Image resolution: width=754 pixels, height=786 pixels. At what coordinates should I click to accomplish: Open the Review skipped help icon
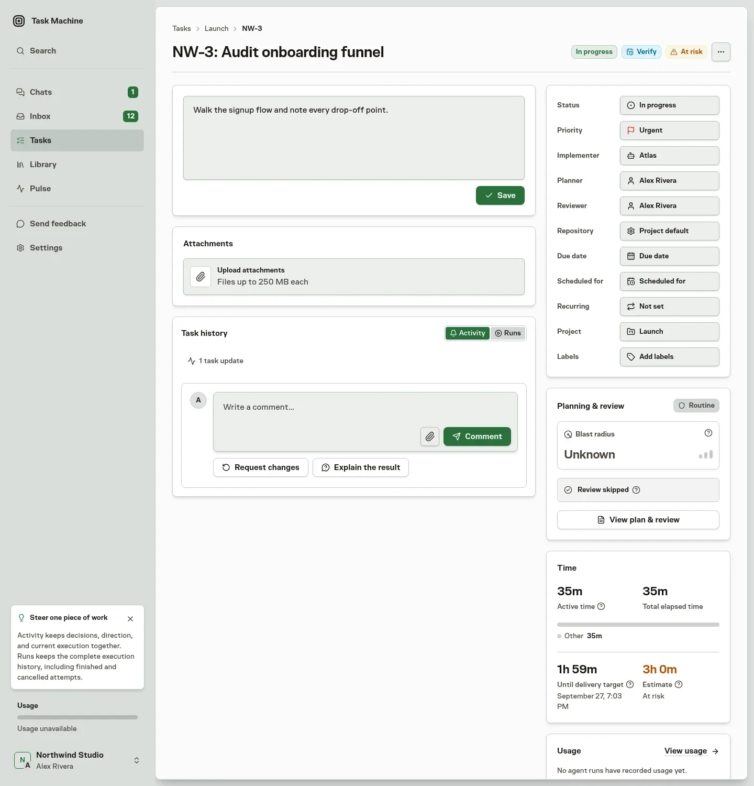click(x=636, y=490)
